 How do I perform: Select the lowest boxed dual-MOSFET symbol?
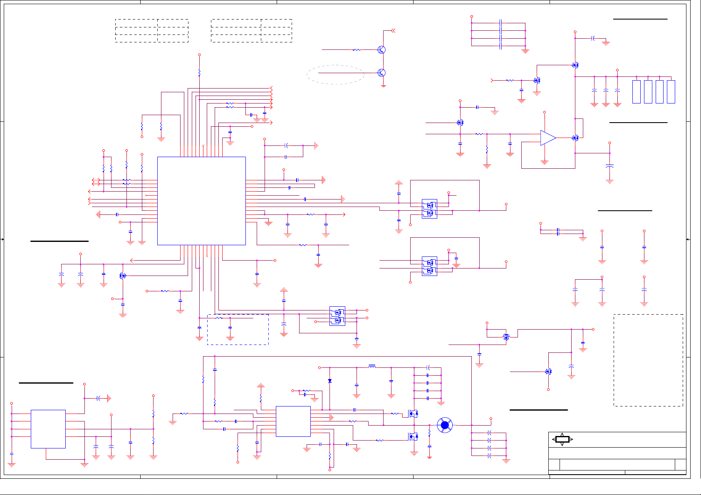pyautogui.click(x=337, y=316)
